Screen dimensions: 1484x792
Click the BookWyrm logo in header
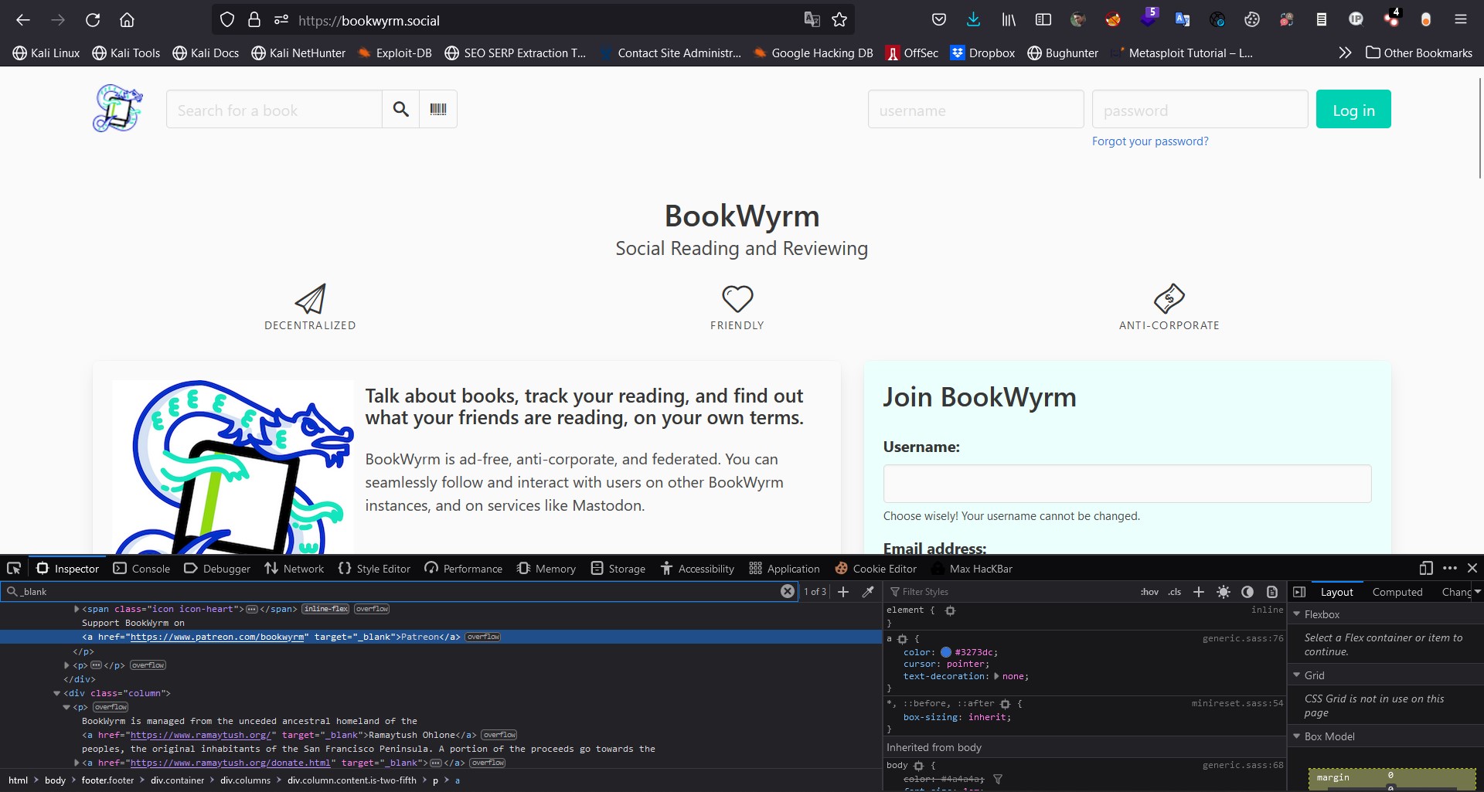point(117,108)
